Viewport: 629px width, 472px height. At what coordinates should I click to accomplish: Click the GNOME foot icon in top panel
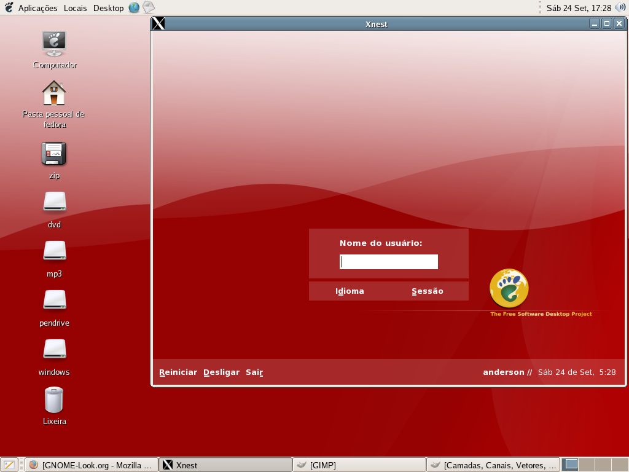[9, 7]
